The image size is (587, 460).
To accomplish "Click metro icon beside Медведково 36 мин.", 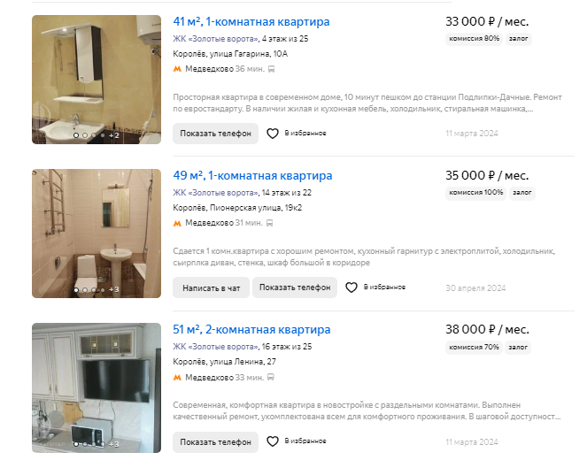I will (x=177, y=69).
